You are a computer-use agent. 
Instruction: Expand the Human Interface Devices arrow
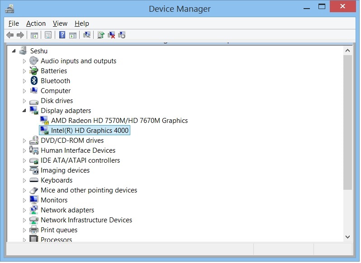click(x=24, y=150)
